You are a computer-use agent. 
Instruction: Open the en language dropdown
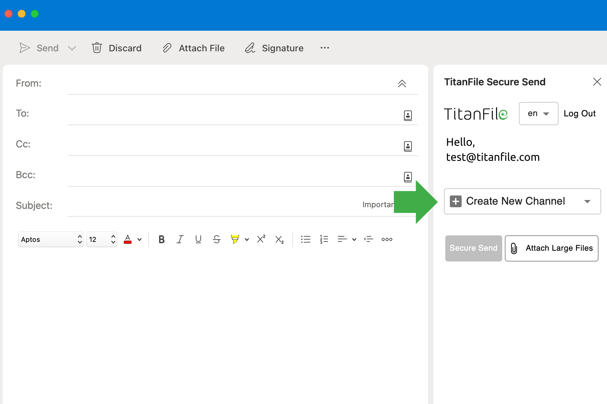point(539,113)
